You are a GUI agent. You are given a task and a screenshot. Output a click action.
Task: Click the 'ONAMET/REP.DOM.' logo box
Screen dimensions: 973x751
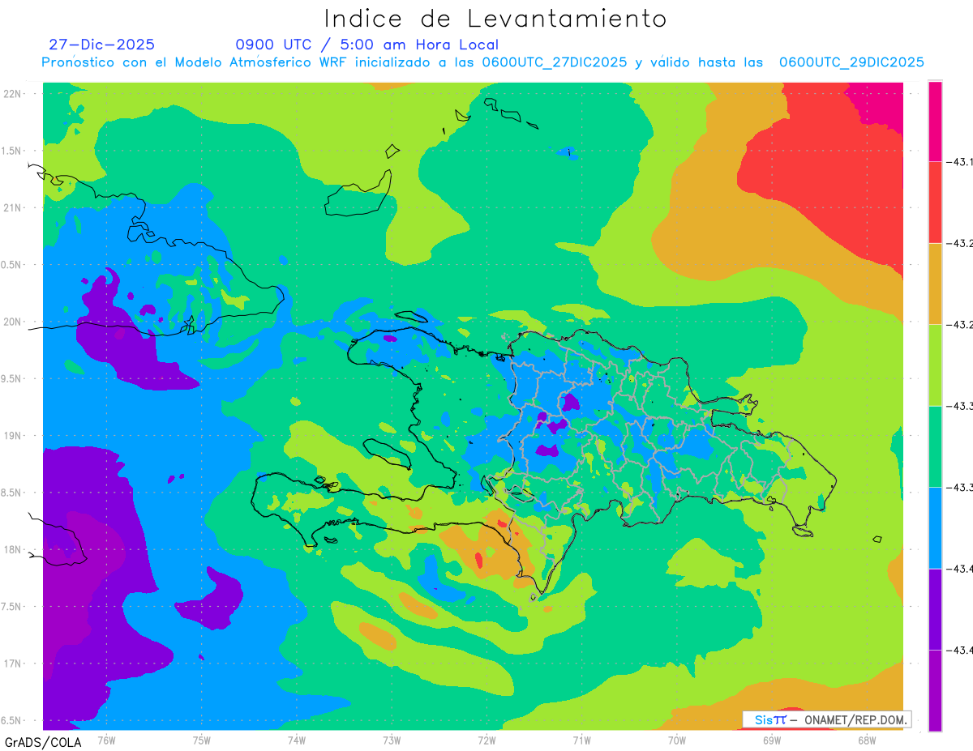[826, 719]
